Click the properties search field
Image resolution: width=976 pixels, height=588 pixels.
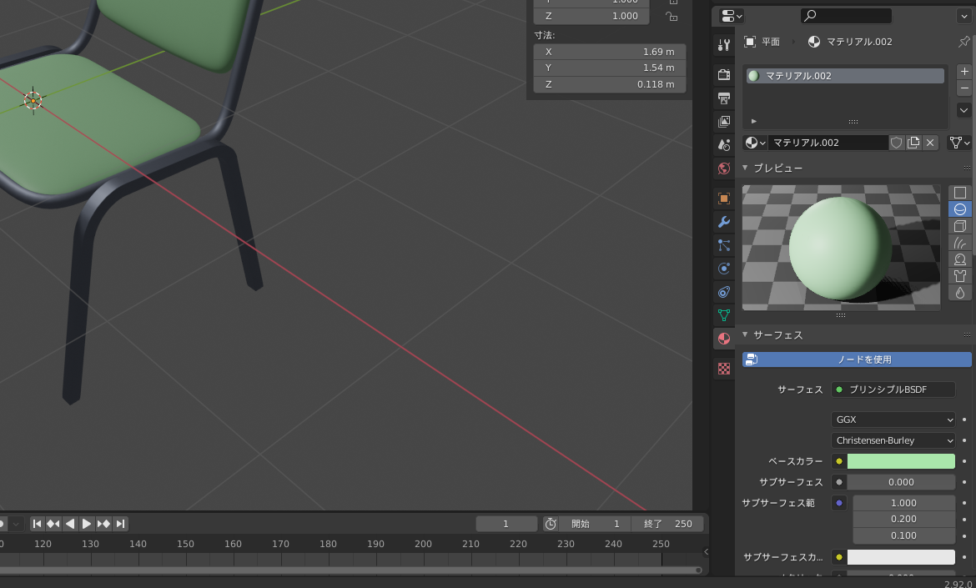845,16
